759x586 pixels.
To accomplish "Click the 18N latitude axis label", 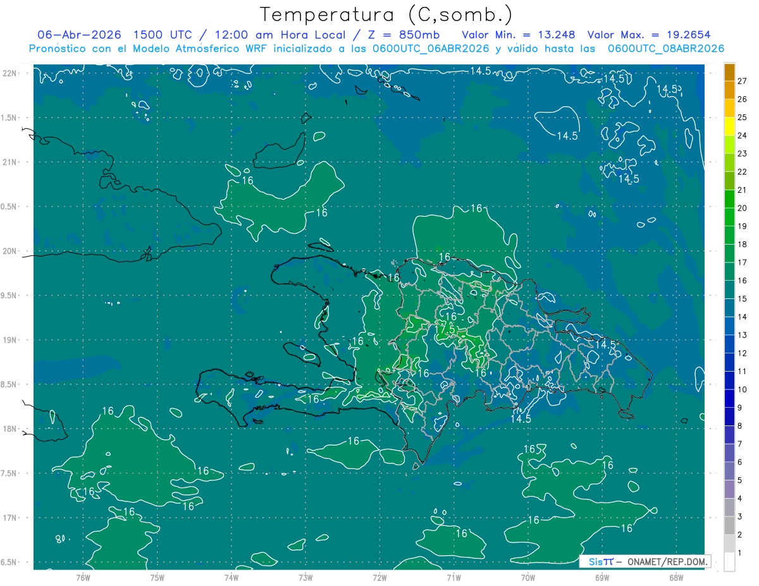I will (x=9, y=429).
